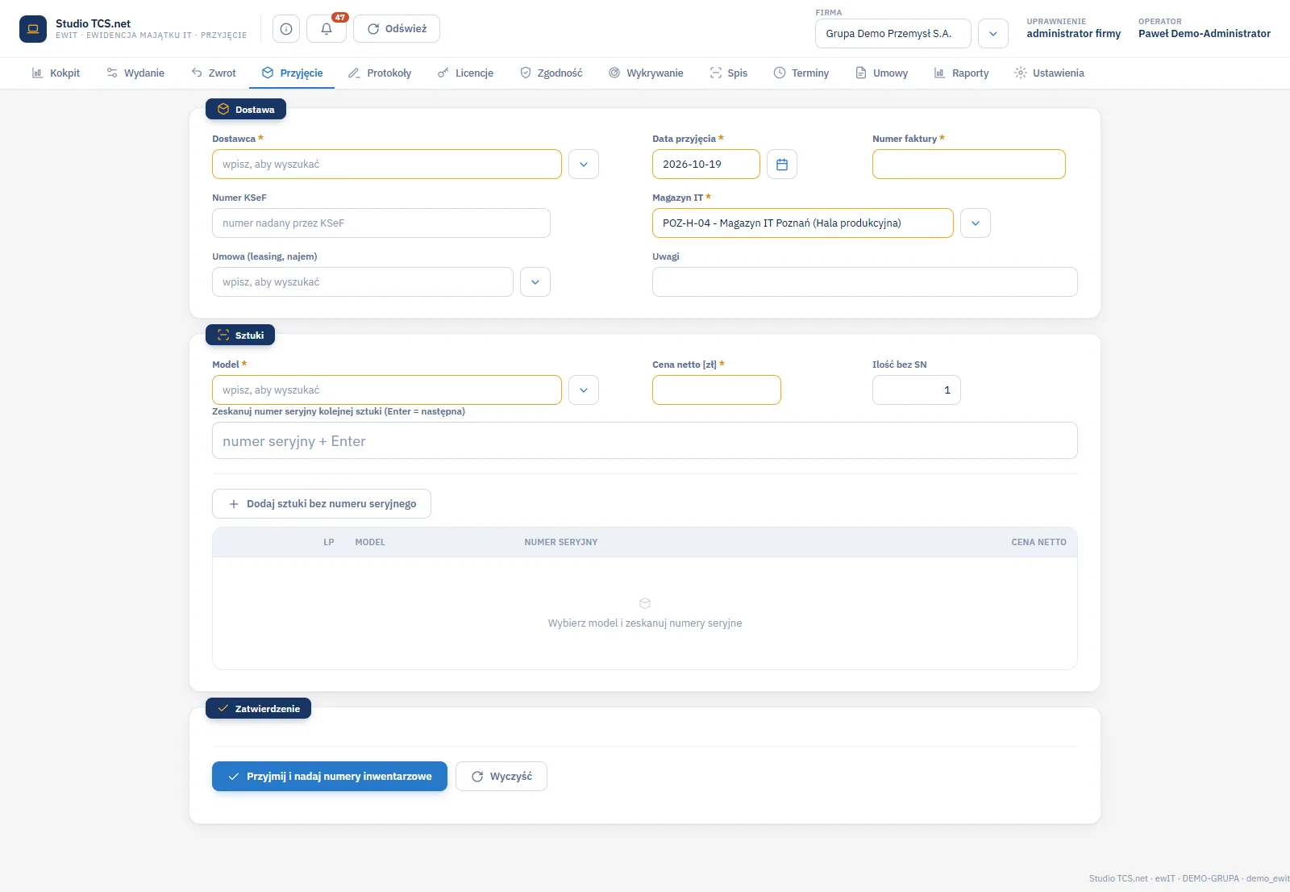The height and width of the screenshot is (892, 1290).
Task: Click the Ilość bez SN quantity field
Action: click(x=917, y=390)
